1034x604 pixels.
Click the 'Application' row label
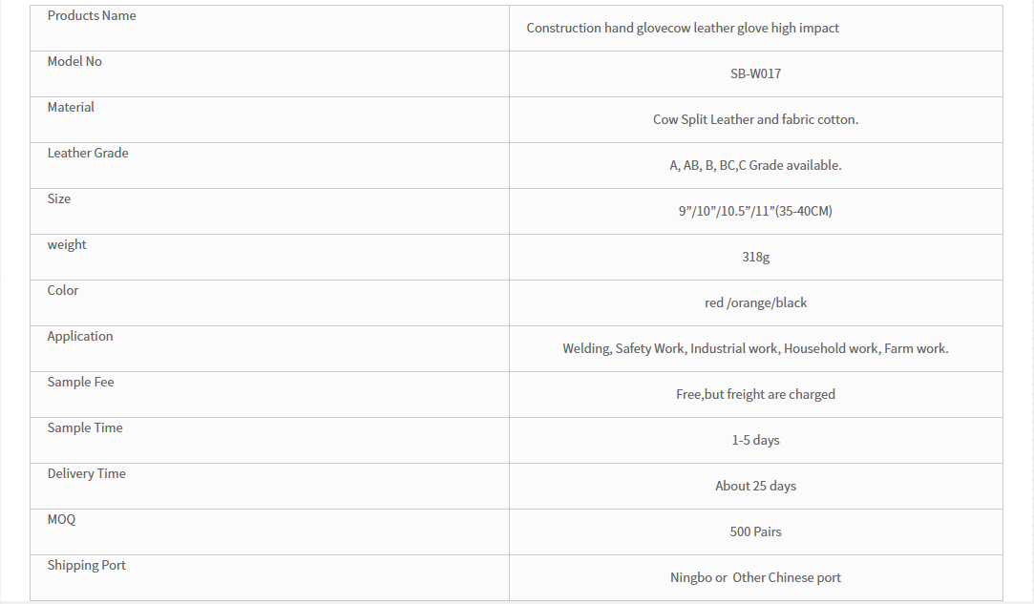click(80, 337)
